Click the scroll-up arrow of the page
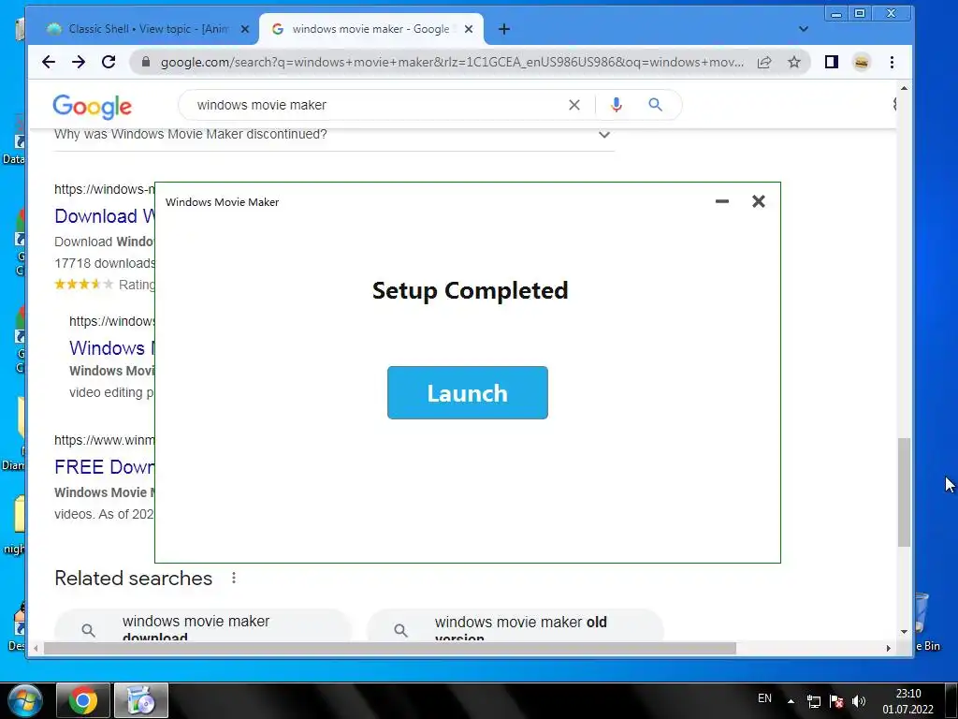 click(x=905, y=89)
